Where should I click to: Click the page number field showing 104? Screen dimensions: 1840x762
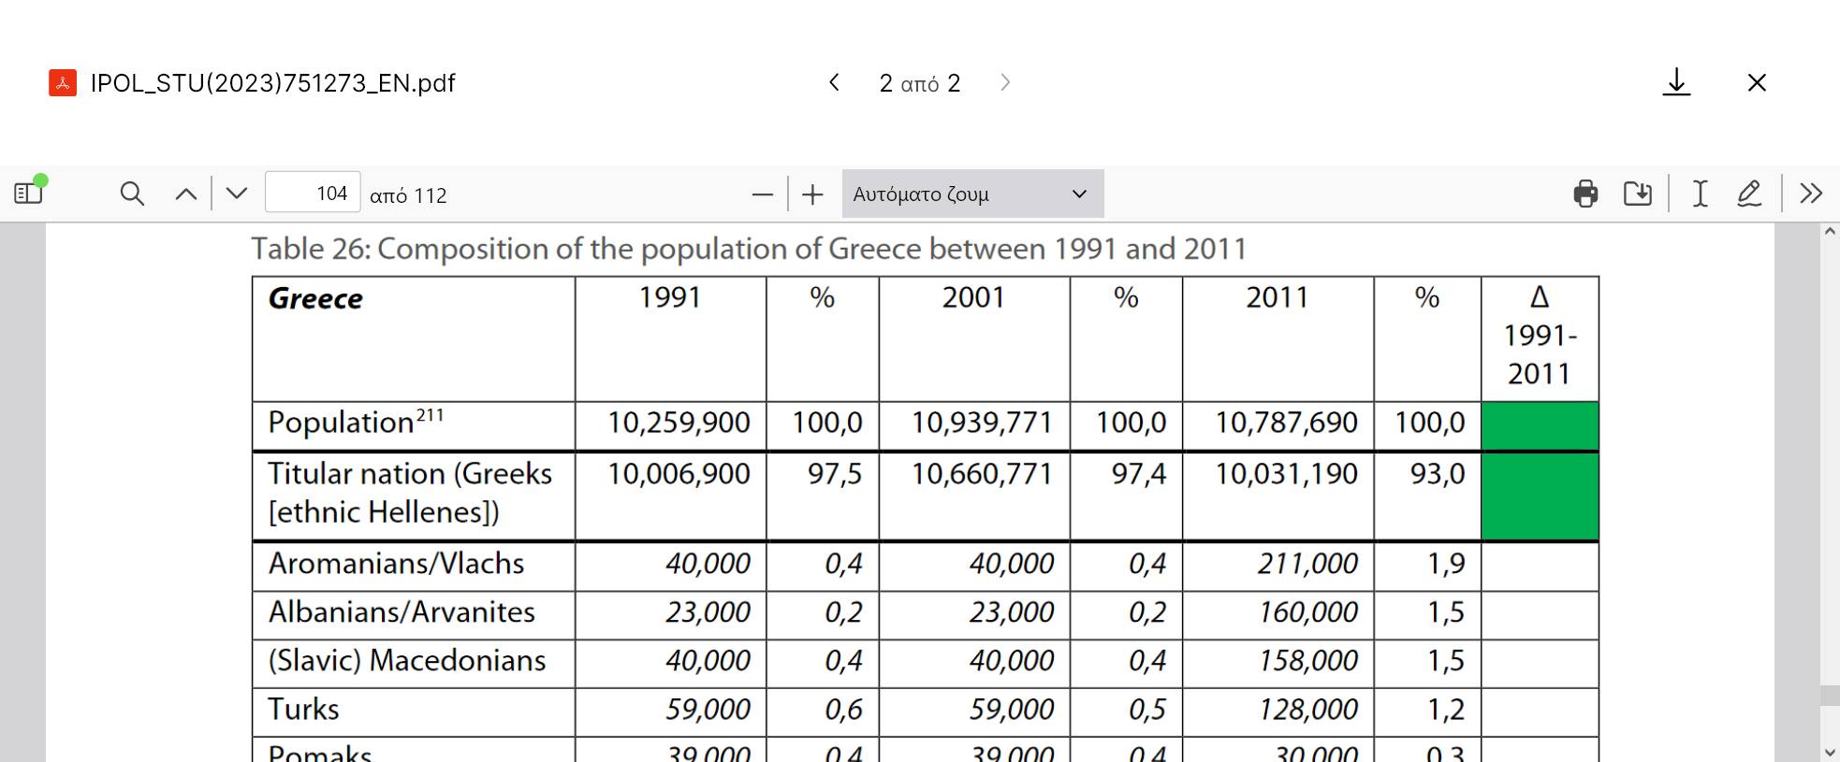(x=313, y=194)
